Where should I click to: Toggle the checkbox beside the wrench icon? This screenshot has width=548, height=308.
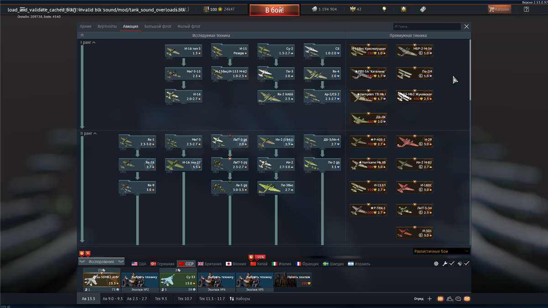click(x=451, y=263)
